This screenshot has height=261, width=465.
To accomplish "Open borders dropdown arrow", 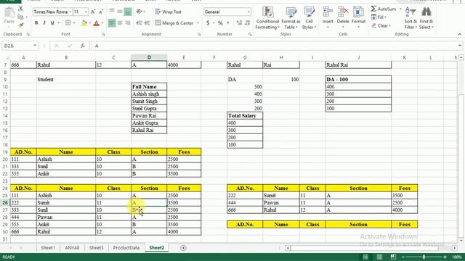I will 74,22.
